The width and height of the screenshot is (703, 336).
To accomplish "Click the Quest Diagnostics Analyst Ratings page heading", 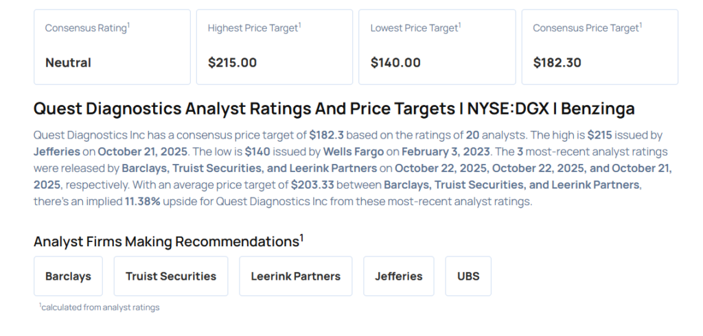I will (334, 108).
